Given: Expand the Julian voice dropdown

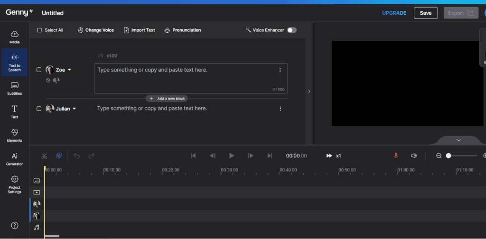Looking at the screenshot, I should [74, 109].
